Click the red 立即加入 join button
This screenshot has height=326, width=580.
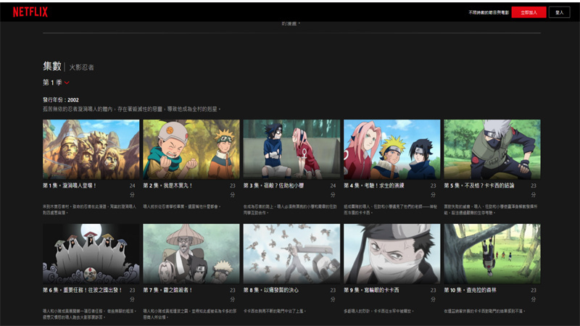[529, 12]
